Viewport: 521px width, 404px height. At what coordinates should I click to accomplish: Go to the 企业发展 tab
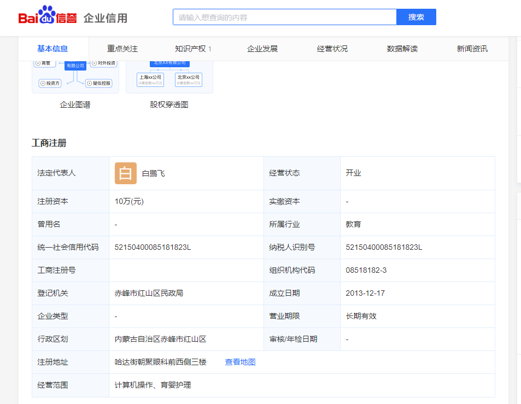262,49
